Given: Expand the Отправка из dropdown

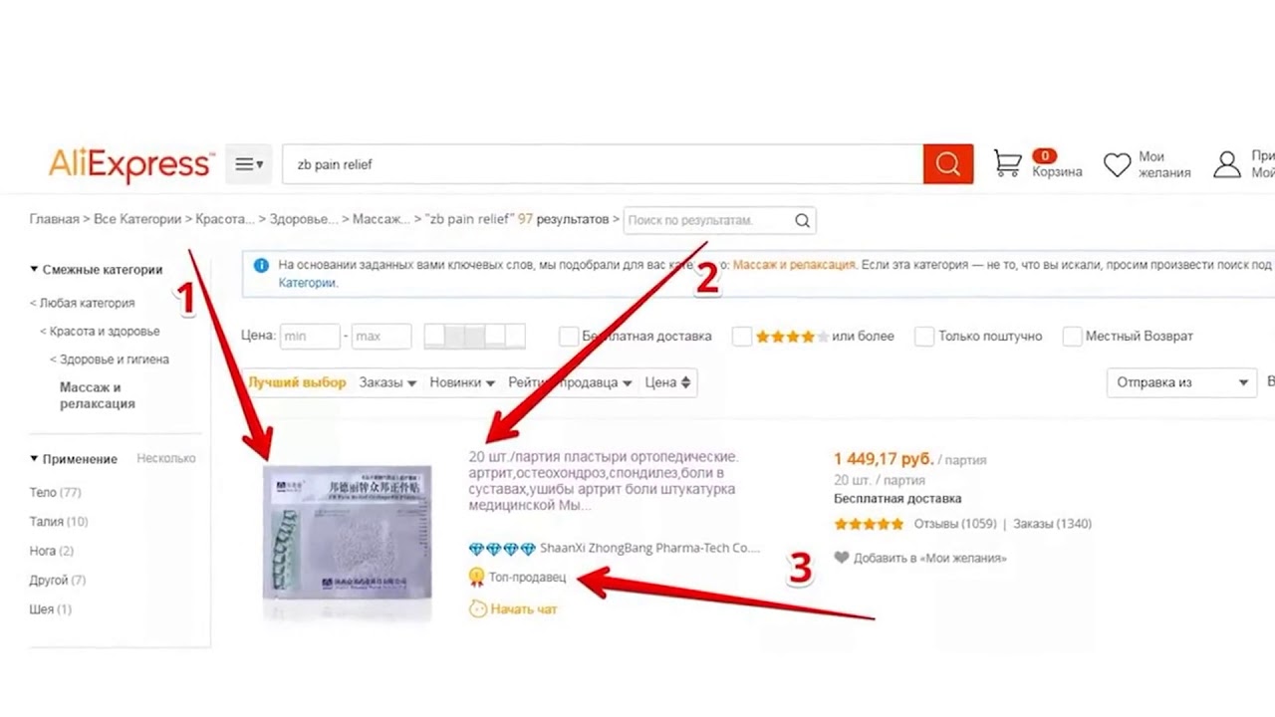Looking at the screenshot, I should (1181, 382).
